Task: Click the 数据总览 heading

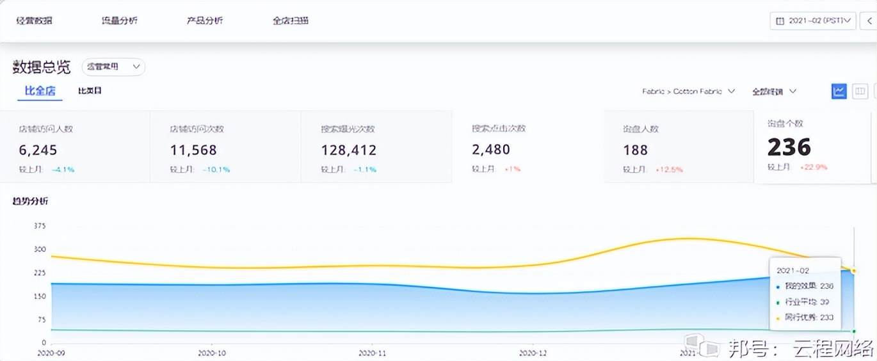Action: pos(42,67)
